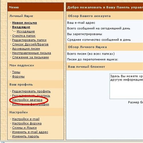This screenshot has height=143, width=143.
Task: View Неотправленные письма
Action: tap(31, 53)
